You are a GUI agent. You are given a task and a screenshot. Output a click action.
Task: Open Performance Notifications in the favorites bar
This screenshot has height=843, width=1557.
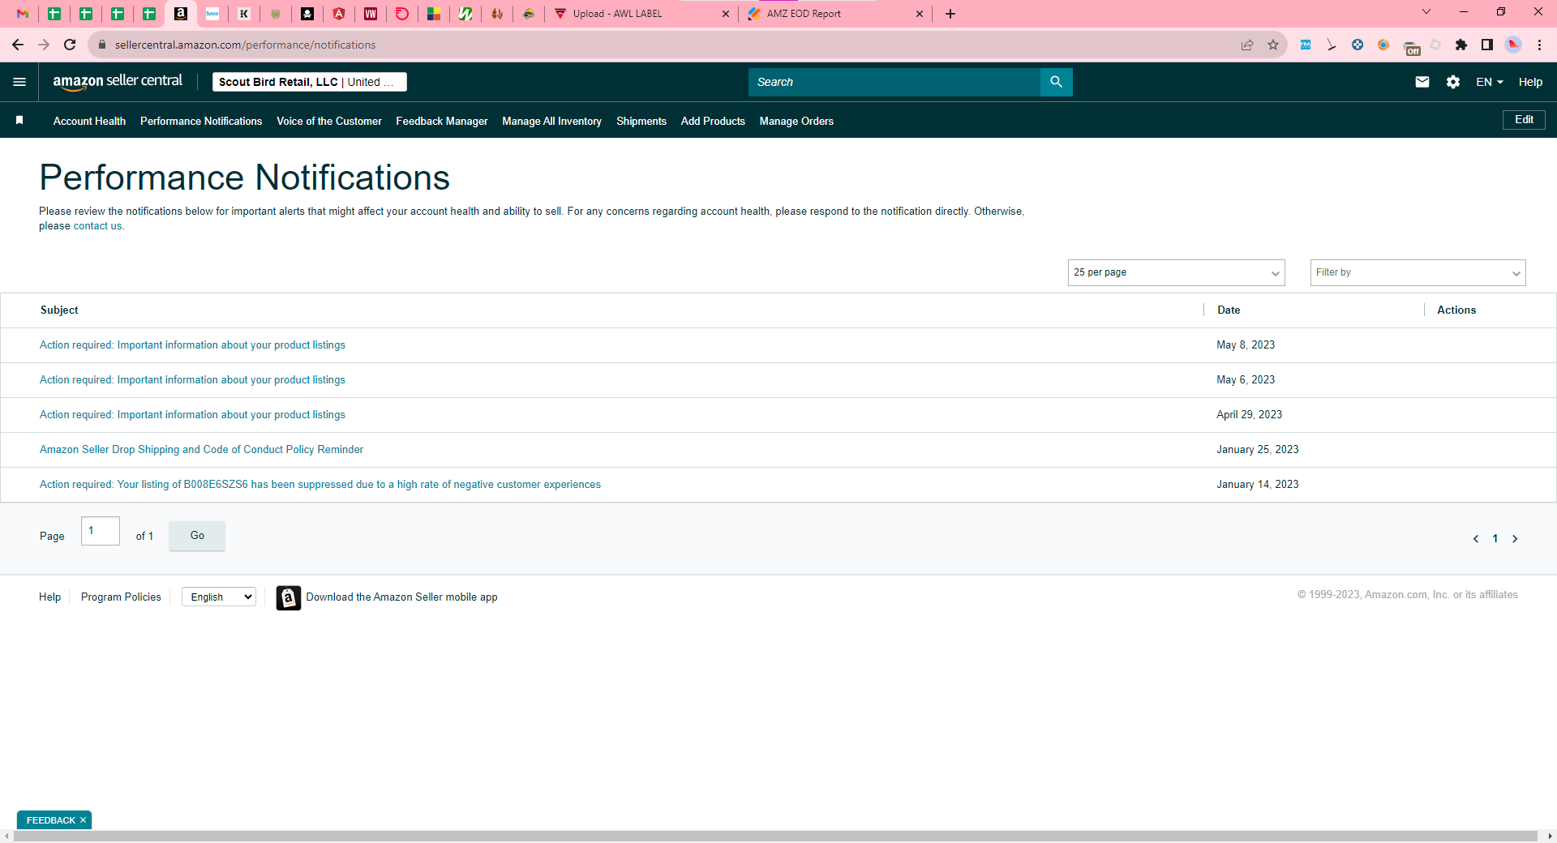(201, 121)
